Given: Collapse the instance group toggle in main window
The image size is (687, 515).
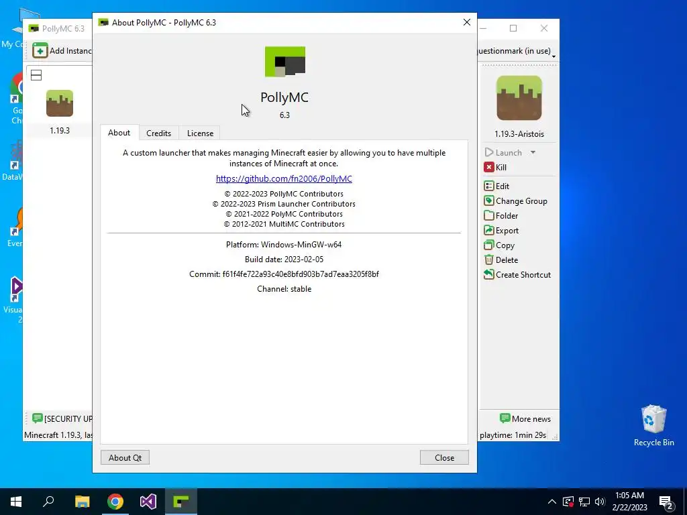Looking at the screenshot, I should click(x=36, y=75).
